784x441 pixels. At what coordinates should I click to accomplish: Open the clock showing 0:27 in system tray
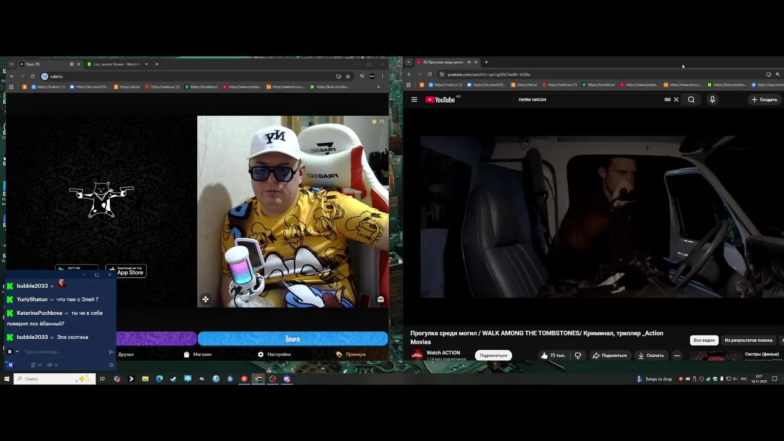pyautogui.click(x=758, y=379)
